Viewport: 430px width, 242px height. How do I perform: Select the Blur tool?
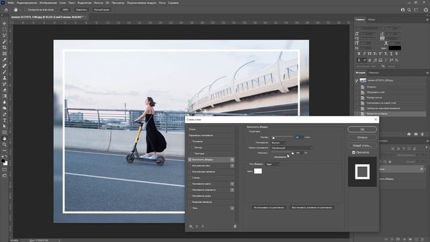[5, 102]
